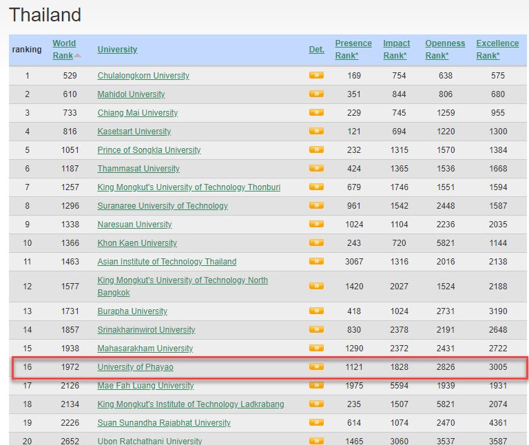Screen dimensions: 529x445
Task: Sort by Presence Rank column
Action: [x=353, y=50]
